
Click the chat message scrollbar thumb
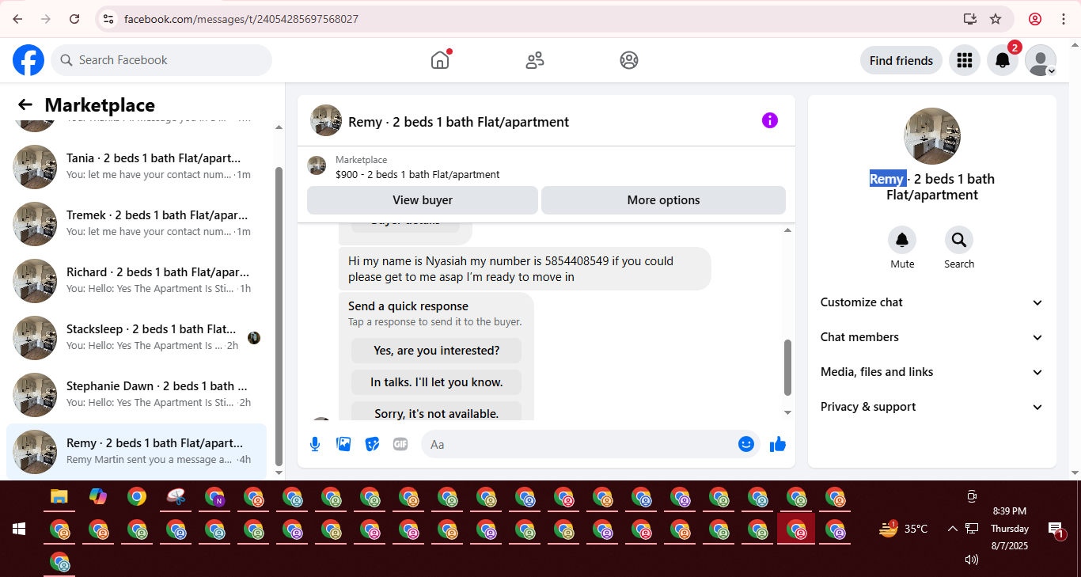[x=787, y=367]
